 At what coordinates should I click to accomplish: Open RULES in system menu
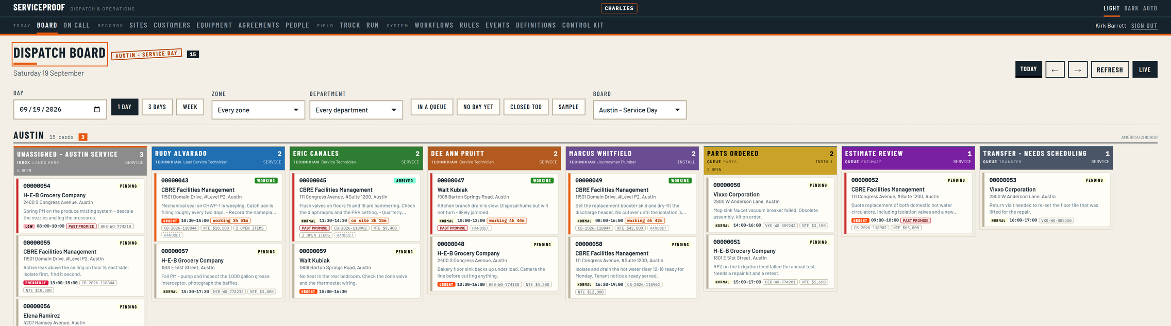point(470,25)
